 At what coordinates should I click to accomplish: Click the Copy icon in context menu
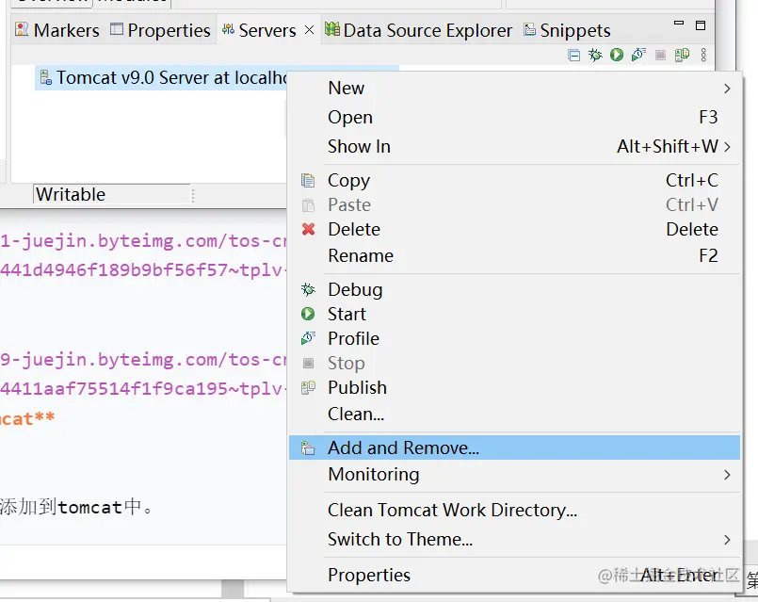tap(308, 180)
